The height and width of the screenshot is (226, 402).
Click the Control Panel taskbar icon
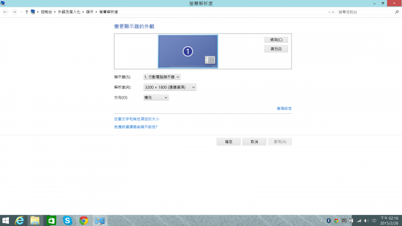click(x=100, y=220)
